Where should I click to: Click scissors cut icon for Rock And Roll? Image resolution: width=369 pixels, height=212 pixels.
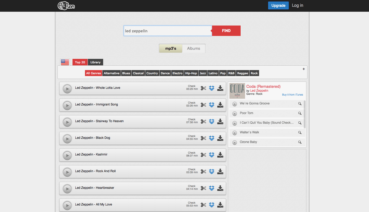203,172
